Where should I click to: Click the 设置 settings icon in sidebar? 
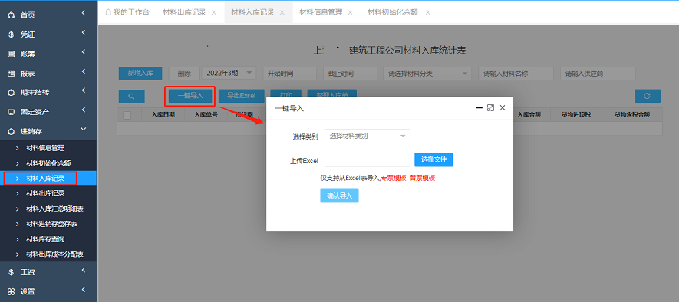click(x=12, y=291)
